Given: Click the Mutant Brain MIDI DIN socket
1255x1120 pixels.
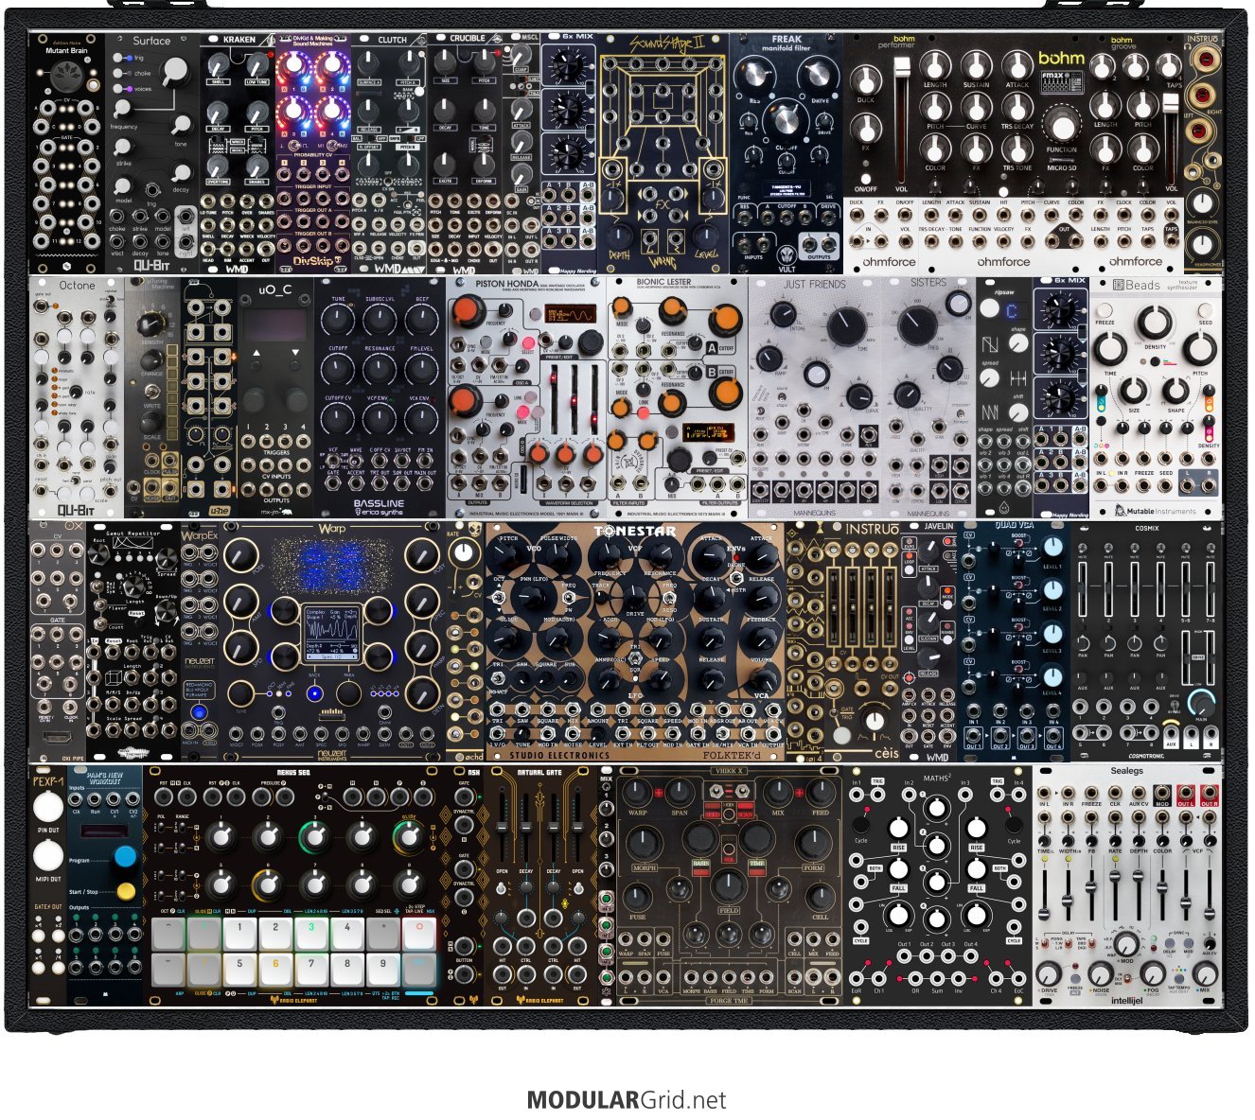Looking at the screenshot, I should [x=66, y=79].
